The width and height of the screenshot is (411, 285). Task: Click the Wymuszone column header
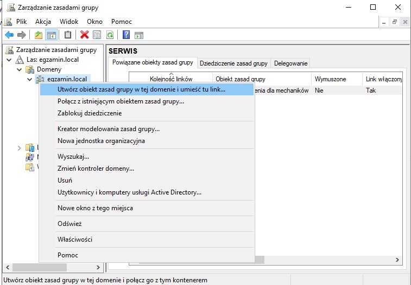[330, 79]
